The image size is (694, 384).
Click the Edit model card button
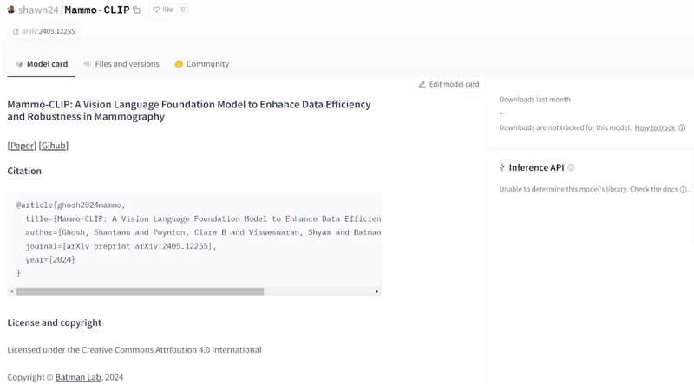[448, 84]
